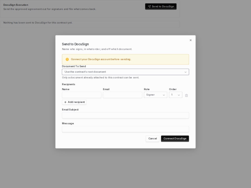
Task: Focus the Email Subject field
Action: [x=125, y=115]
